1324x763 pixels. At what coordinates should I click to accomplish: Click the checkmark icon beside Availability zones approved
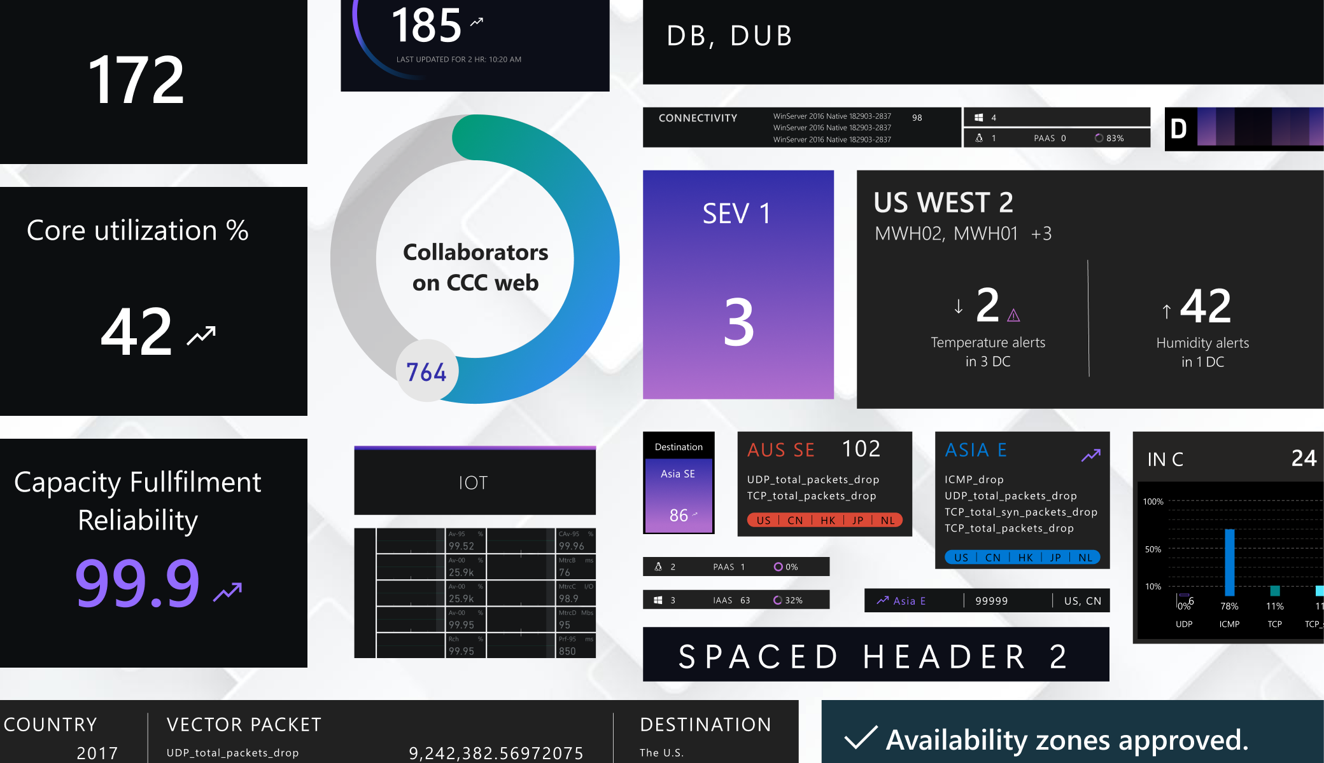tap(861, 738)
